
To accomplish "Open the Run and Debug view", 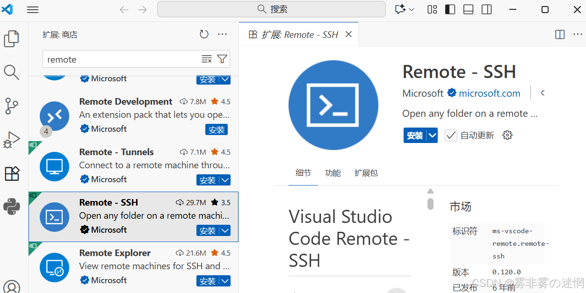I will coord(12,140).
